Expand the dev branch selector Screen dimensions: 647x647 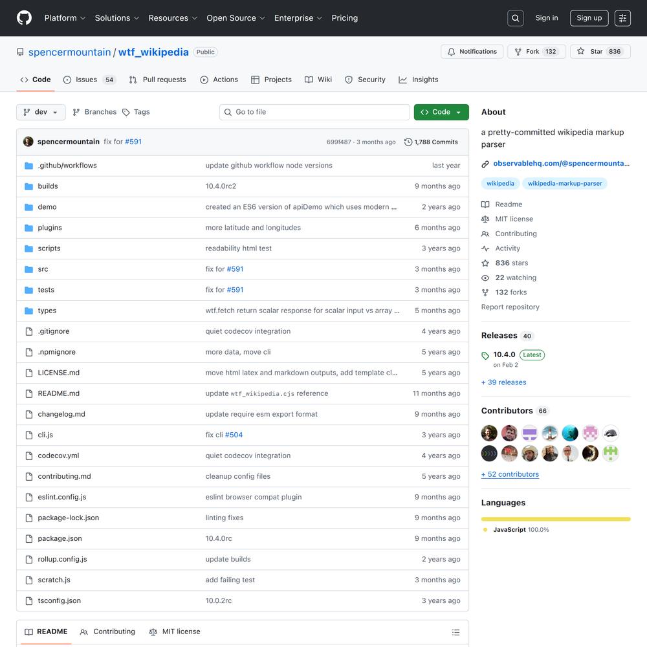click(41, 112)
